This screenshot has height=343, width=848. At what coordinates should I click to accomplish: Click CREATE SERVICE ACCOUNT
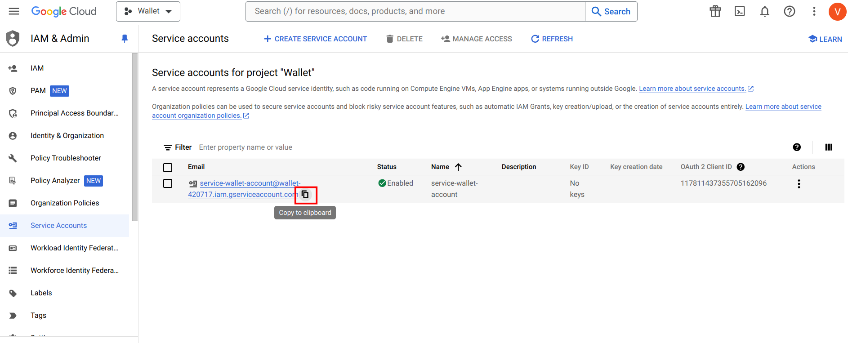(315, 39)
